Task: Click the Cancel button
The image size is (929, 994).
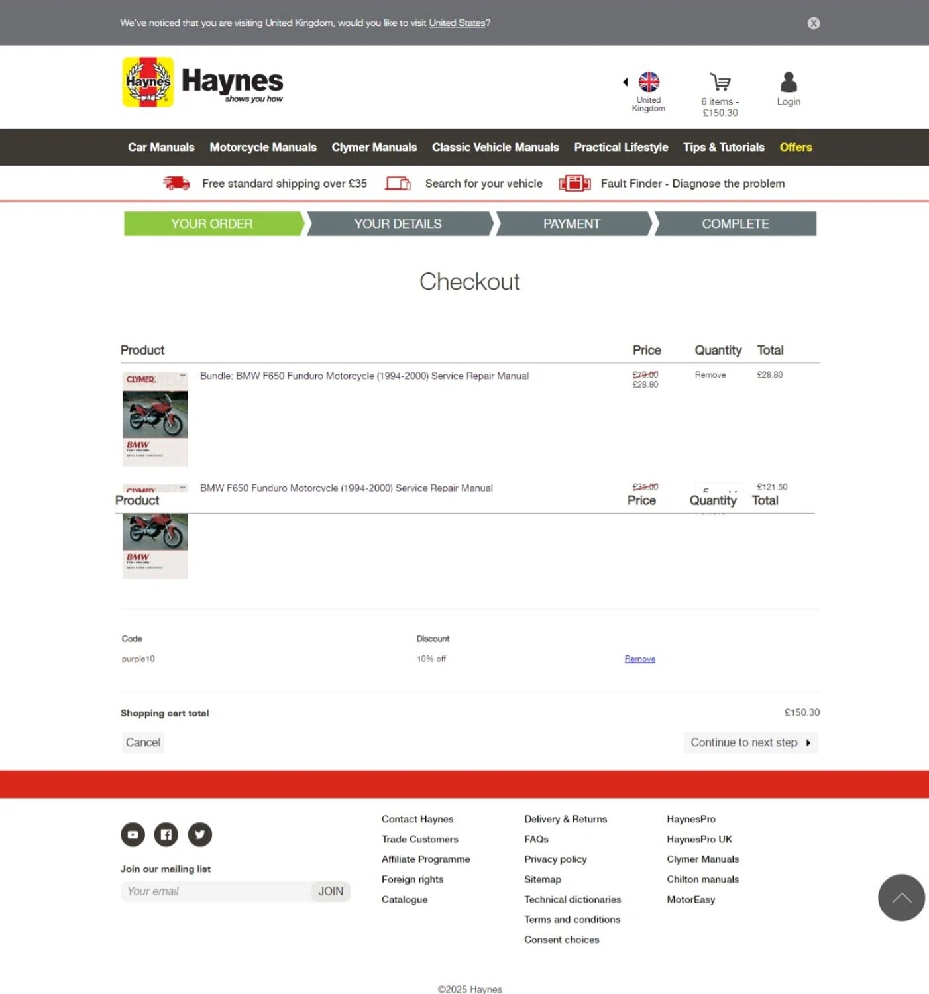Action: pyautogui.click(x=143, y=742)
